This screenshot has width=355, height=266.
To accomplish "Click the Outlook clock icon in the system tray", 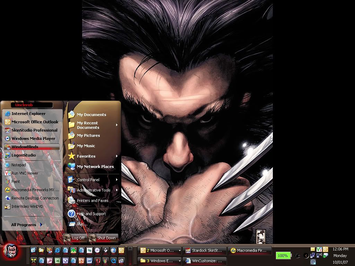I will tap(325, 249).
